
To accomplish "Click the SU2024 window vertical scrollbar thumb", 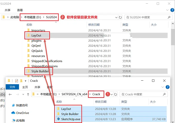I will 173,37.
